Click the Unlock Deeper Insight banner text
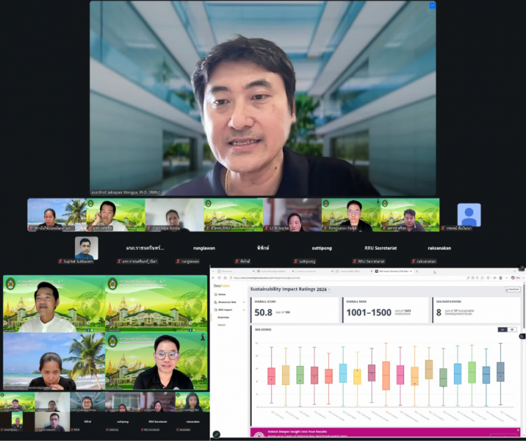The height and width of the screenshot is (441, 526). click(x=297, y=432)
